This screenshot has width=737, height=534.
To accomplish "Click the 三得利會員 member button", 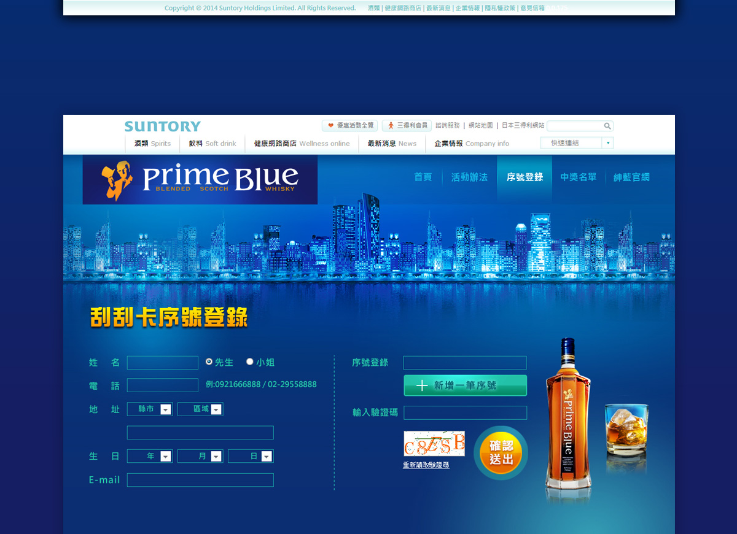I will tap(407, 126).
